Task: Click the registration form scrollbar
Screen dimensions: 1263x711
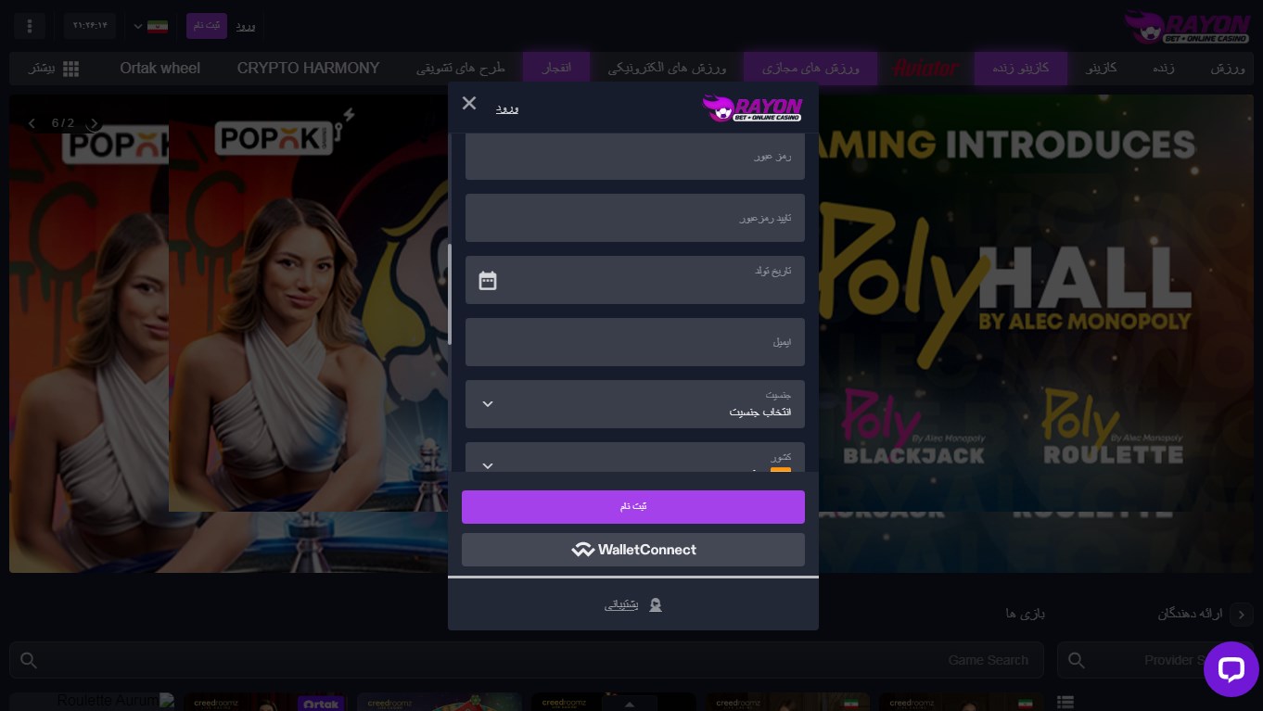Action: click(450, 295)
